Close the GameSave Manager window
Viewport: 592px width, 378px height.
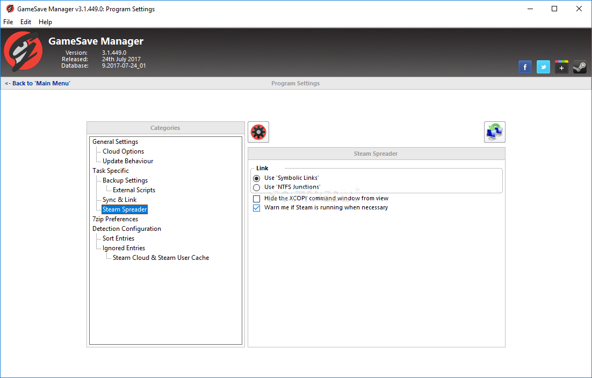click(579, 9)
